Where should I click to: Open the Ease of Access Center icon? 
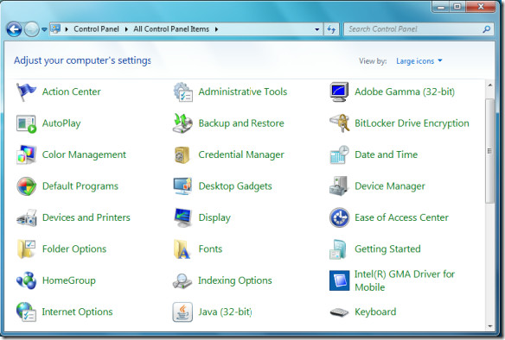(x=340, y=217)
